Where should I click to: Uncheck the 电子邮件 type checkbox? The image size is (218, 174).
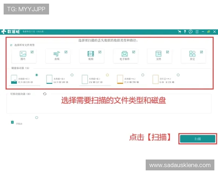[134, 52]
